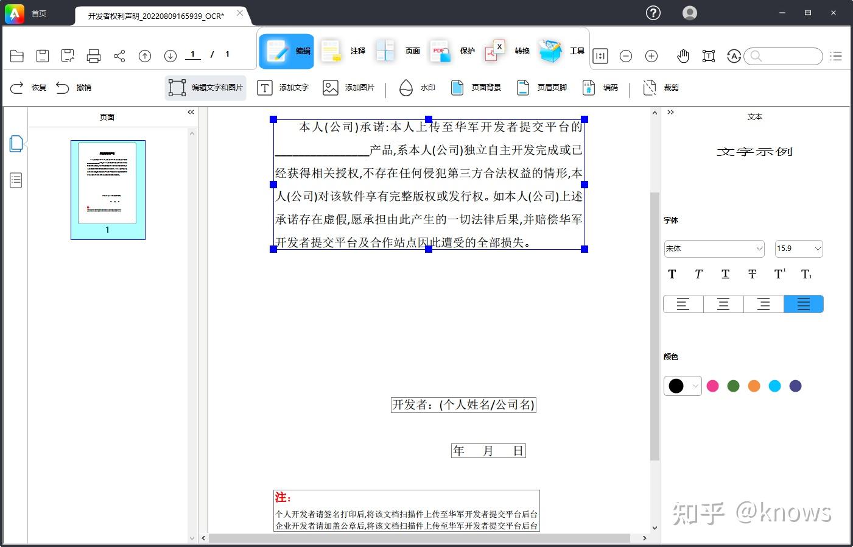Click the Save As icon
853x547 pixels.
(x=68, y=56)
